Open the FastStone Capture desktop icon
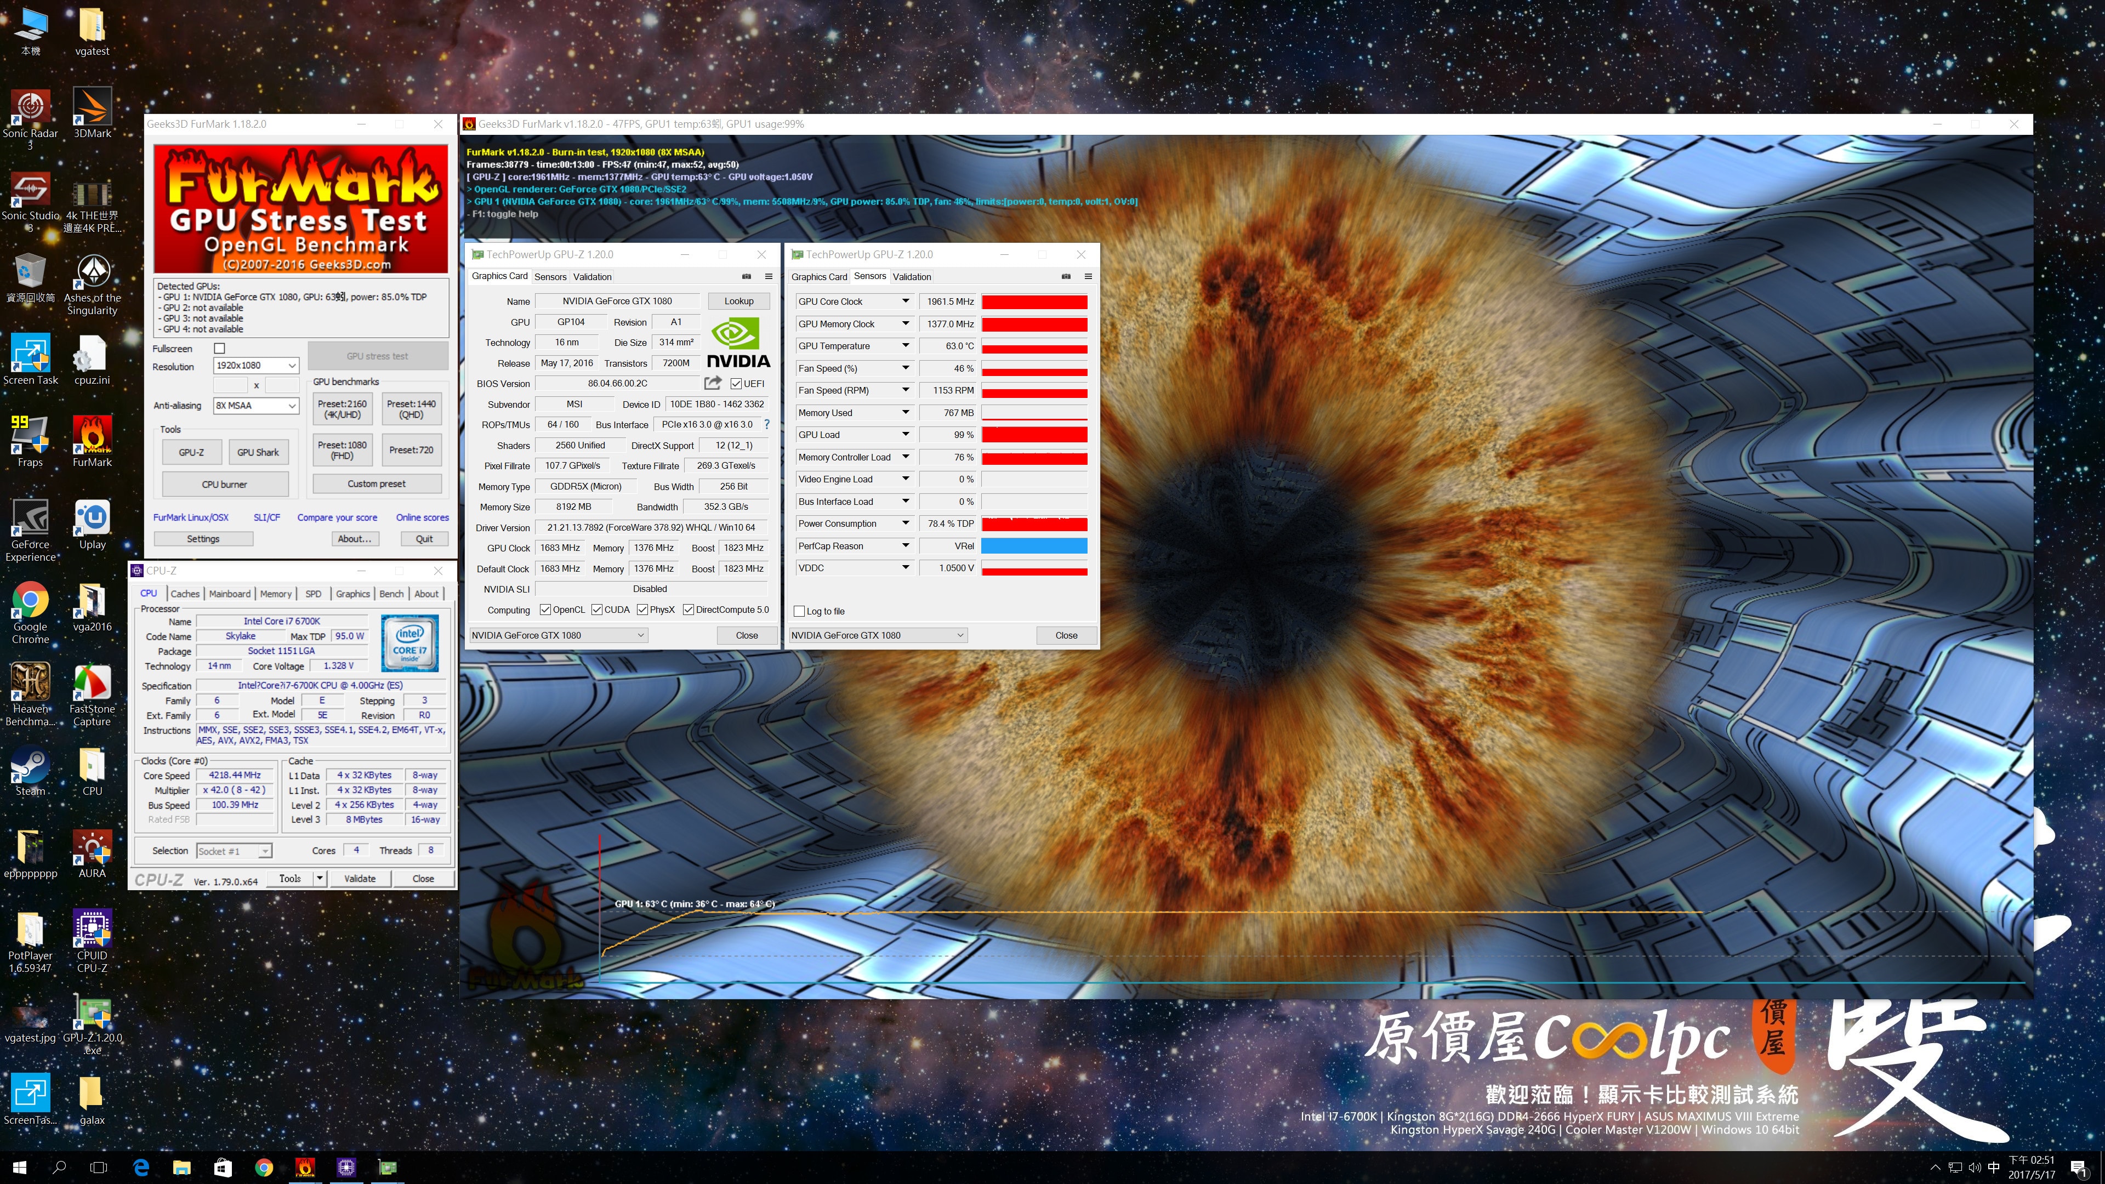2105x1184 pixels. pos(92,695)
